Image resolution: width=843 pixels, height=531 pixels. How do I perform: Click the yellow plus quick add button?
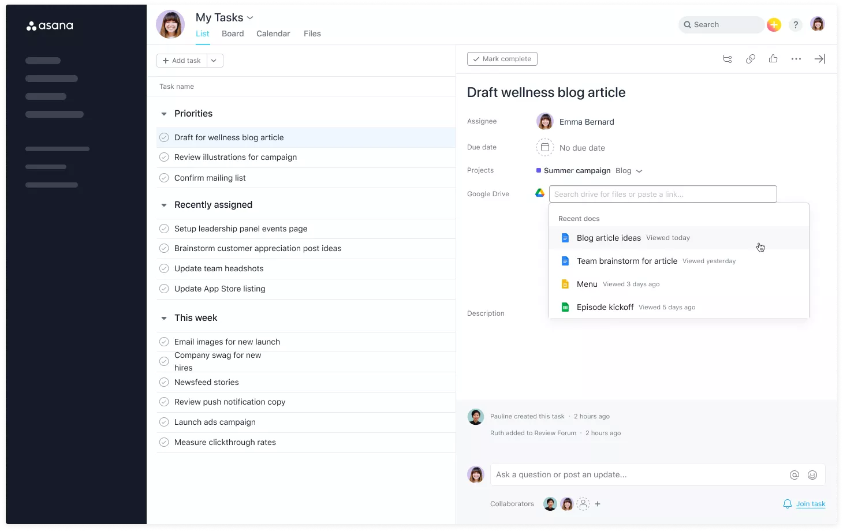tap(774, 25)
